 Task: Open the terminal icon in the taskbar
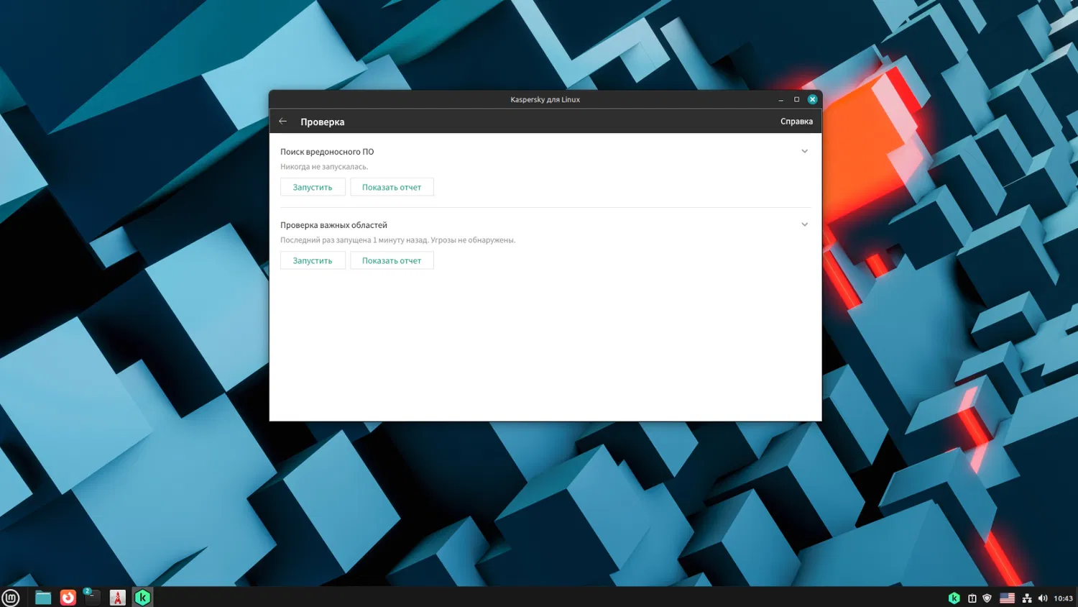pos(93,597)
